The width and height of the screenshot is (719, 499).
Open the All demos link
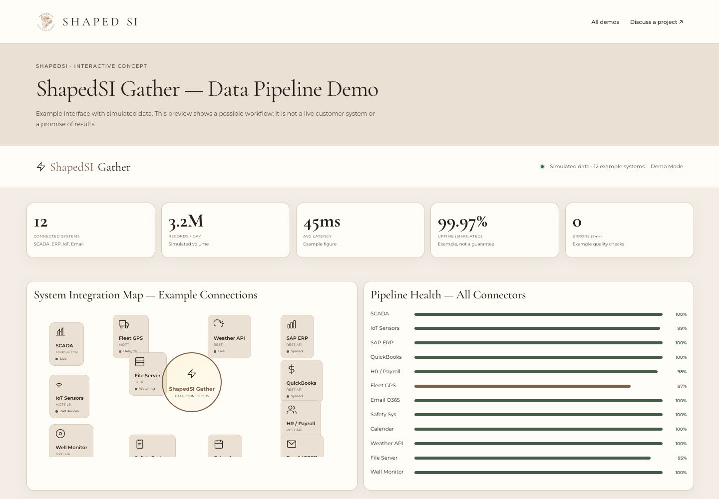[605, 22]
